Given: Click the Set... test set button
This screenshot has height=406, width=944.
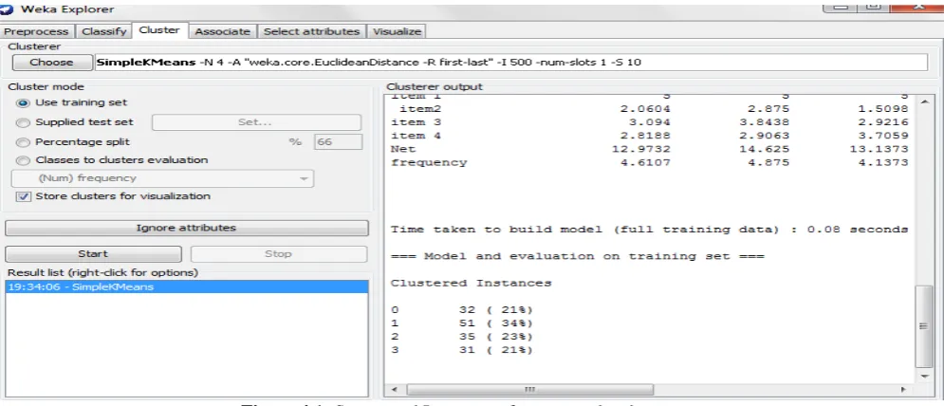Looking at the screenshot, I should [x=256, y=122].
